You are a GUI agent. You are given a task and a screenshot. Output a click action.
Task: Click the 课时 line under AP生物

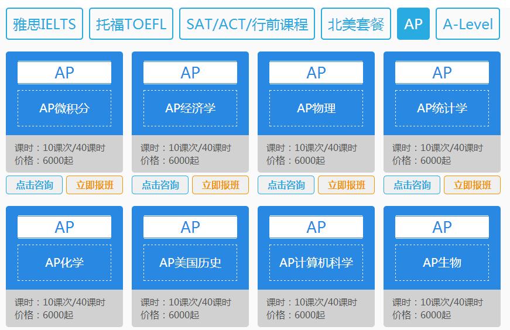click(x=438, y=302)
